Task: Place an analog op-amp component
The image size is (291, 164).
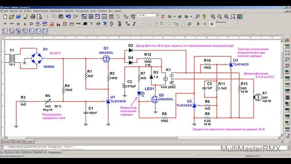Action: pyautogui.click(x=31, y=24)
